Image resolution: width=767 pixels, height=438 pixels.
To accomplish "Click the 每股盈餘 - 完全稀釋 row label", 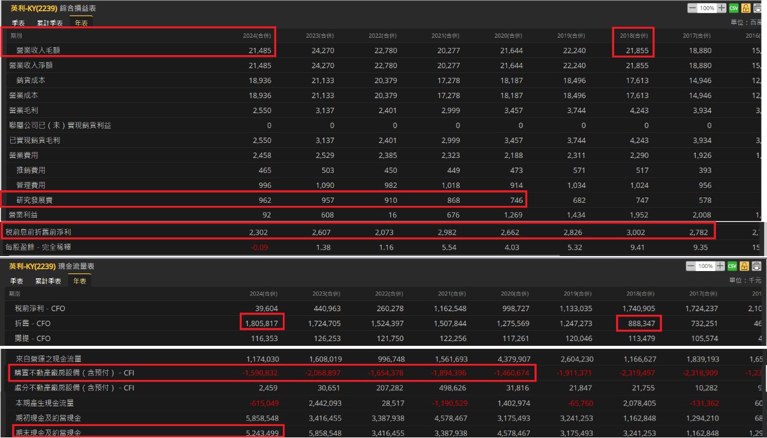I will [38, 247].
